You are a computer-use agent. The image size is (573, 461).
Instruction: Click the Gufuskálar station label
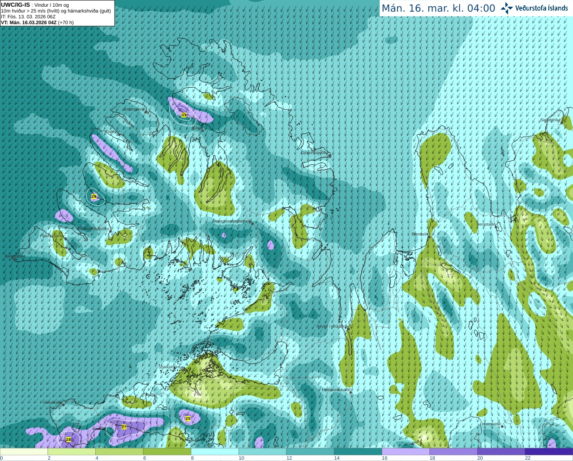(52, 402)
